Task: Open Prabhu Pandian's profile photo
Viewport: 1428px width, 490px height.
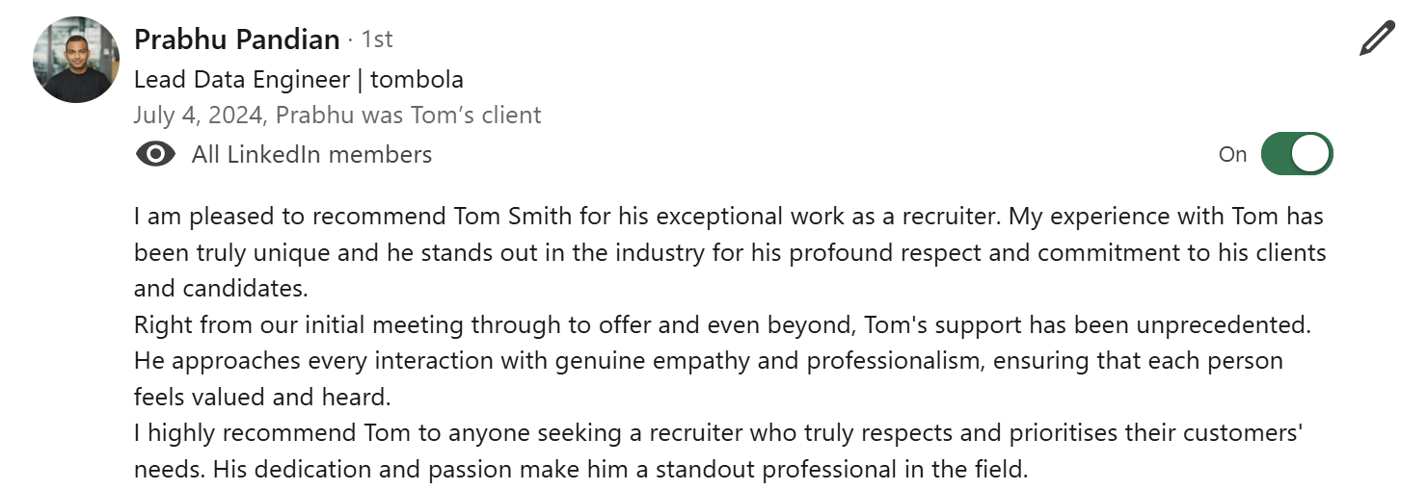Action: pyautogui.click(x=76, y=60)
